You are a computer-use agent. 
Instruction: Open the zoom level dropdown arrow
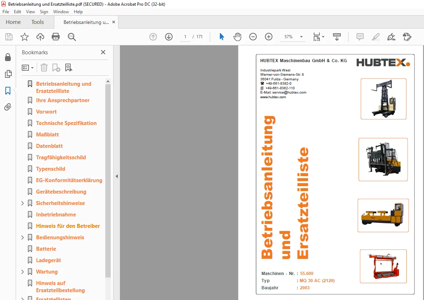(x=301, y=37)
